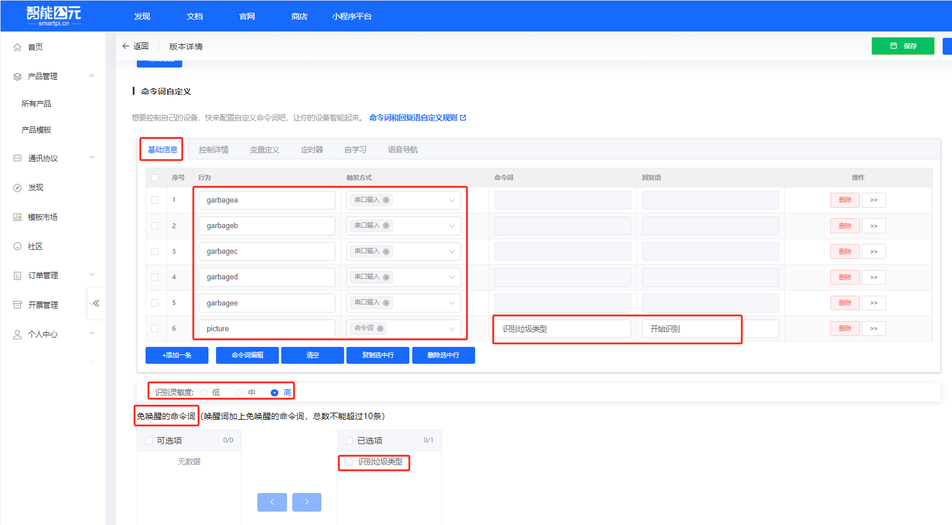
Task: Tick the checkbox for row 6 picture
Action: 155,328
